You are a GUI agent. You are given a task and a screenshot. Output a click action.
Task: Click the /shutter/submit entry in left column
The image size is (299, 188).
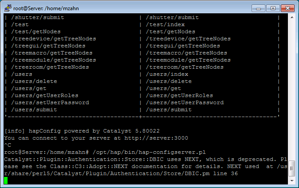pyautogui.click(x=38, y=17)
